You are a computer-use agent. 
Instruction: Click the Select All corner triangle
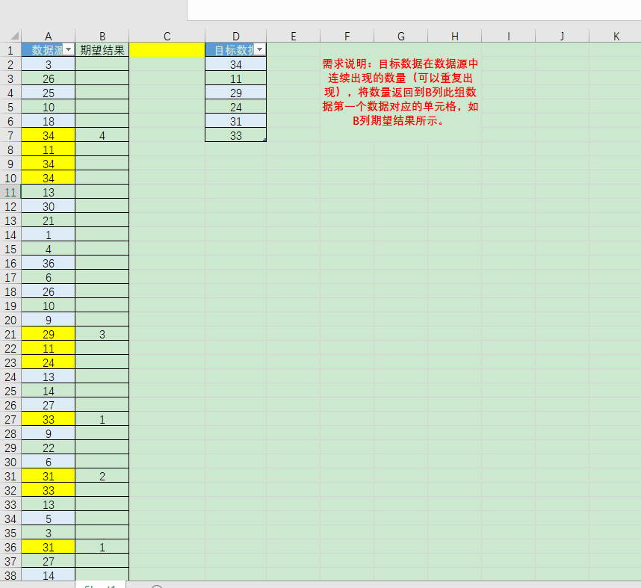coord(12,35)
